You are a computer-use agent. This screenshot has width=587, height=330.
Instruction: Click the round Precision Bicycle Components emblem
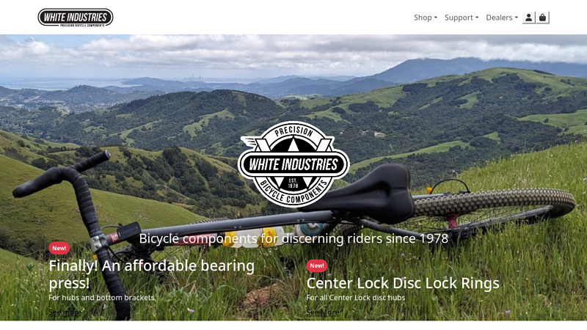click(x=293, y=164)
